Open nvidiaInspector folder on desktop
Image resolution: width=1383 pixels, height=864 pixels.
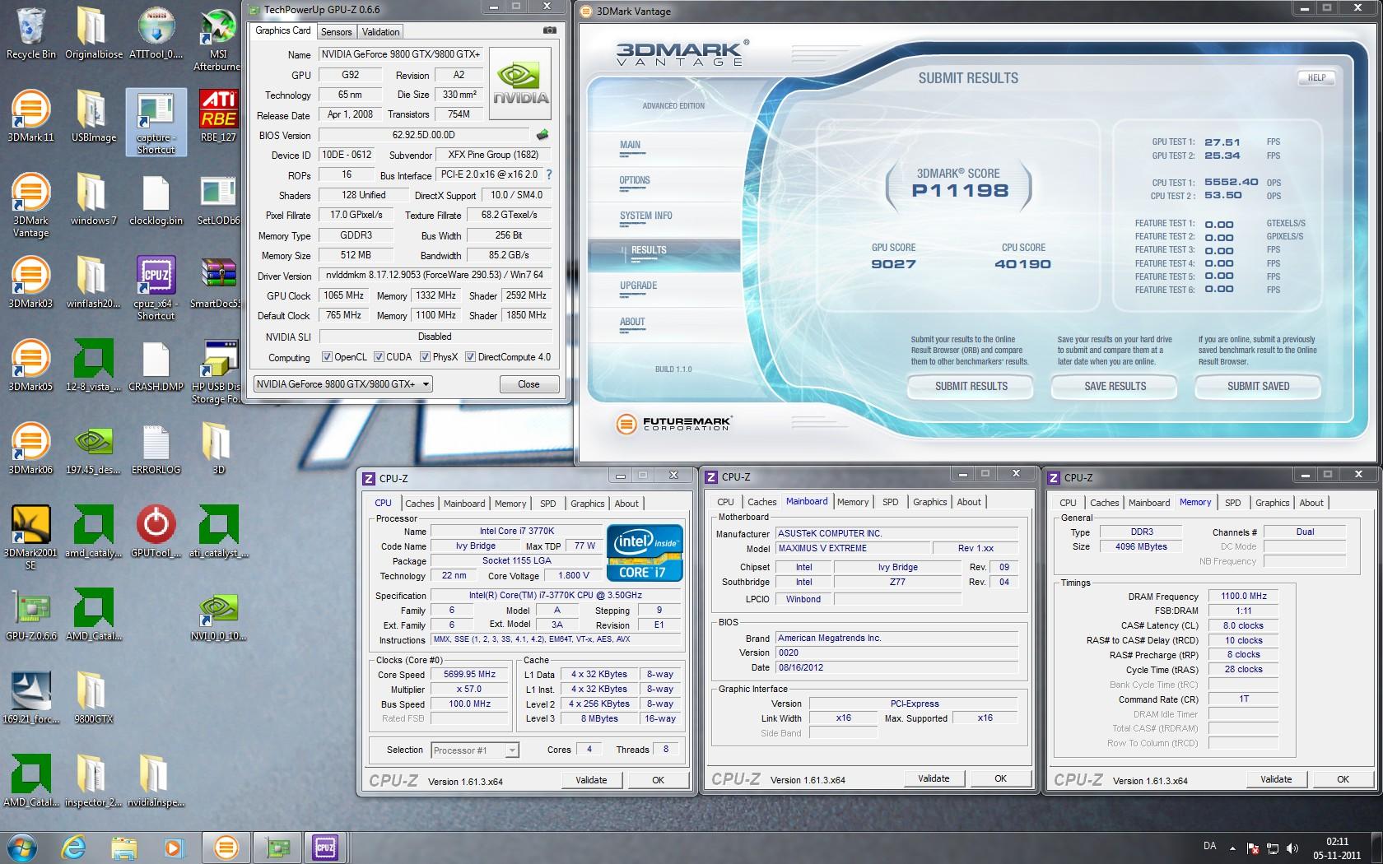[156, 781]
